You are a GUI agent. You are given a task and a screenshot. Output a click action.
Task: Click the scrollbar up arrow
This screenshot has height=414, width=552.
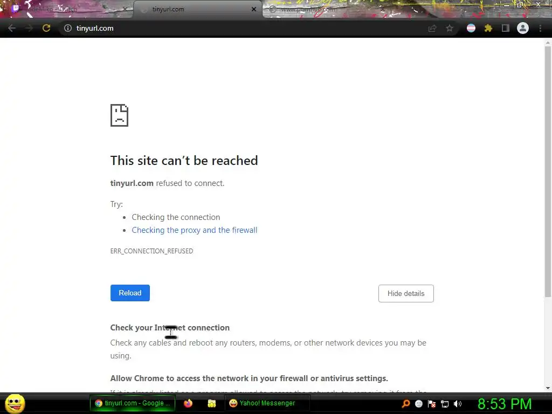pos(548,43)
